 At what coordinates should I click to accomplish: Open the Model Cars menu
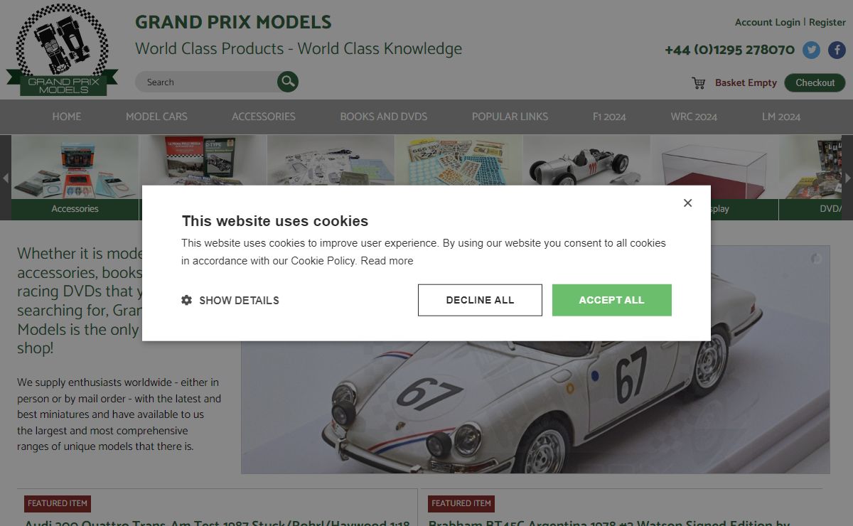click(156, 117)
